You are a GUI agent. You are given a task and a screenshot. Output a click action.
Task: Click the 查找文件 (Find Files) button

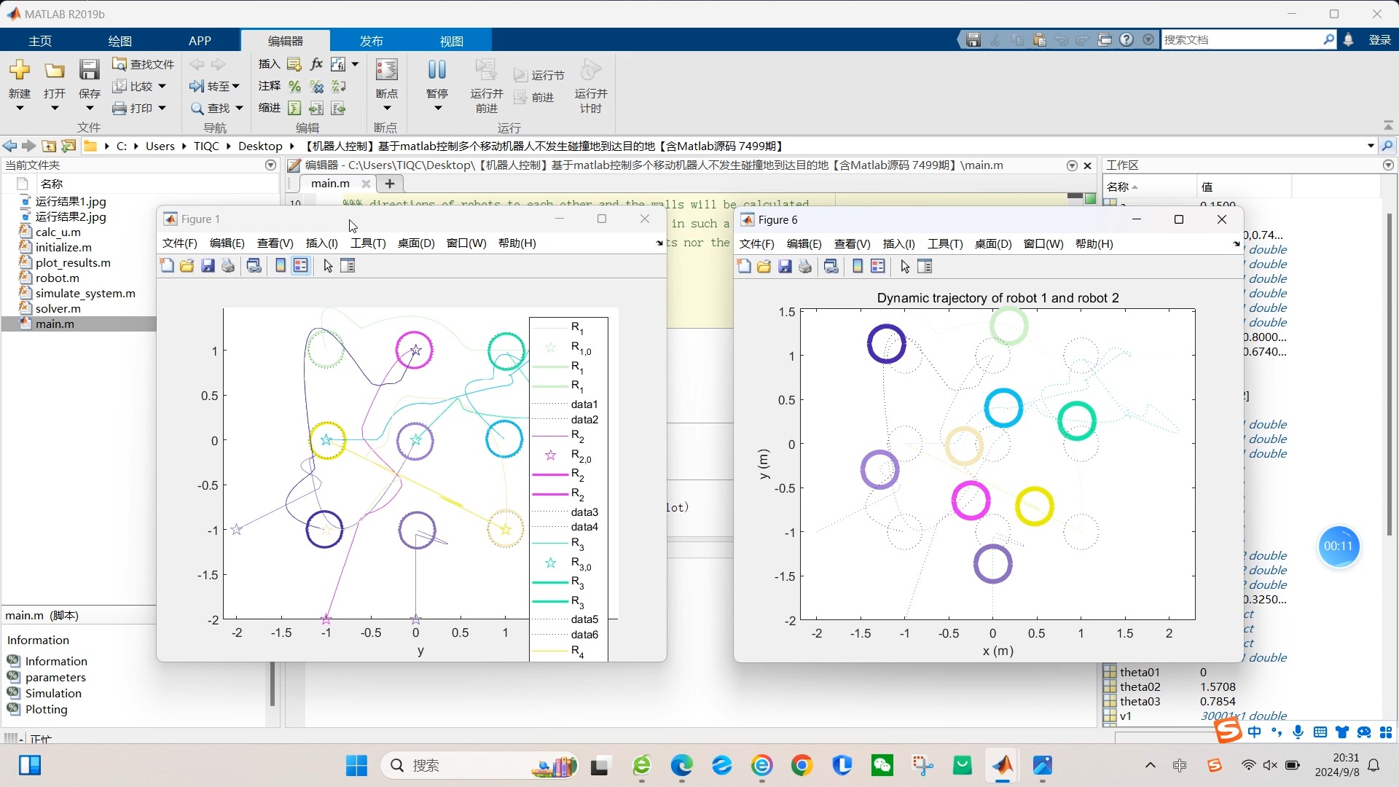144,64
